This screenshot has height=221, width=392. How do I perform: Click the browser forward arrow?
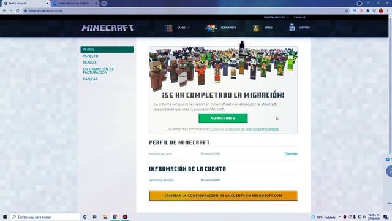click(11, 10)
